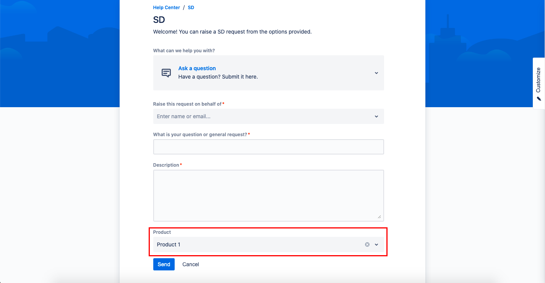The width and height of the screenshot is (545, 283).
Task: Click the pencil icon beside Customize
Action: click(x=539, y=99)
